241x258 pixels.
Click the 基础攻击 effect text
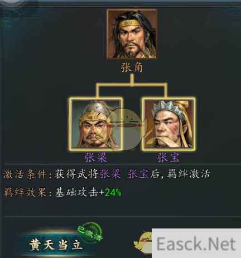tap(76, 192)
